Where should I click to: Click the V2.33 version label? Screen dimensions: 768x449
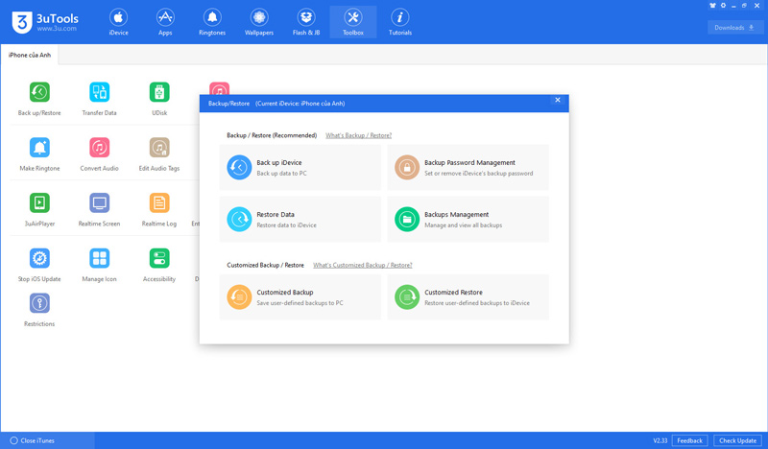[660, 440]
